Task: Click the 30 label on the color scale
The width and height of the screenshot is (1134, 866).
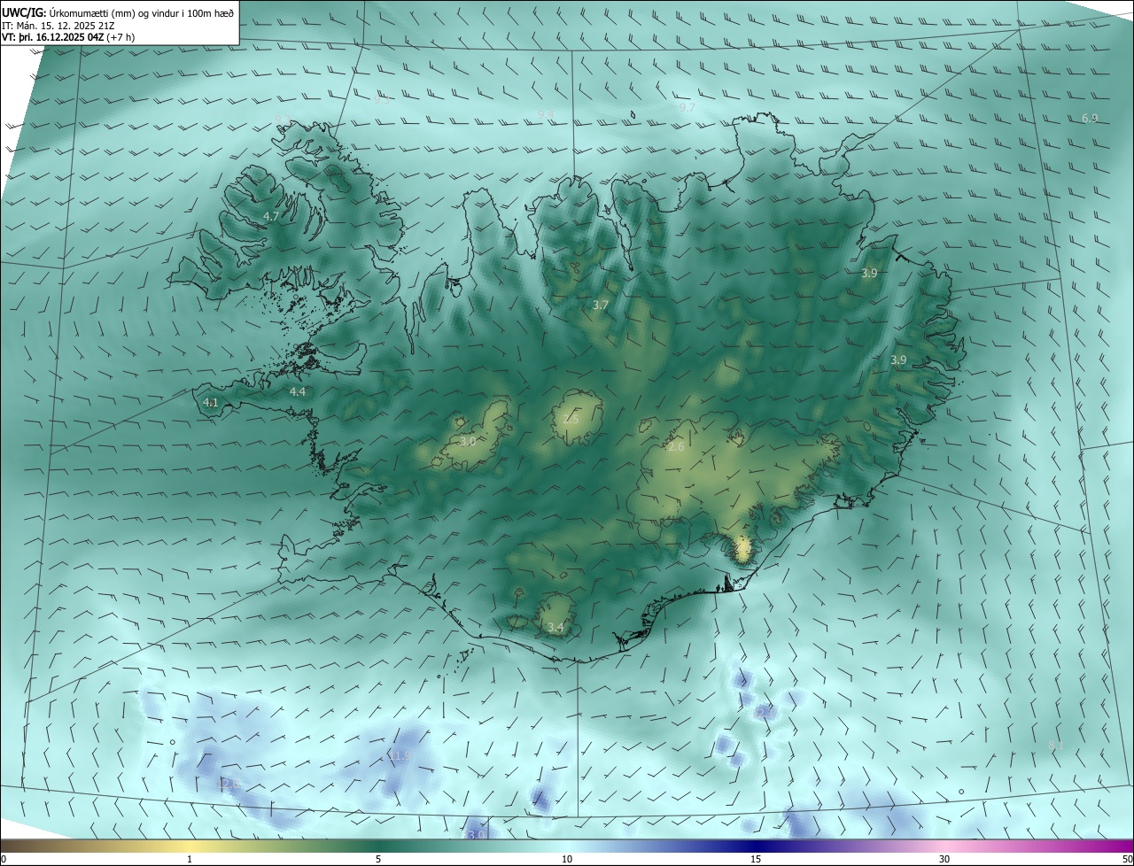Action: (944, 859)
